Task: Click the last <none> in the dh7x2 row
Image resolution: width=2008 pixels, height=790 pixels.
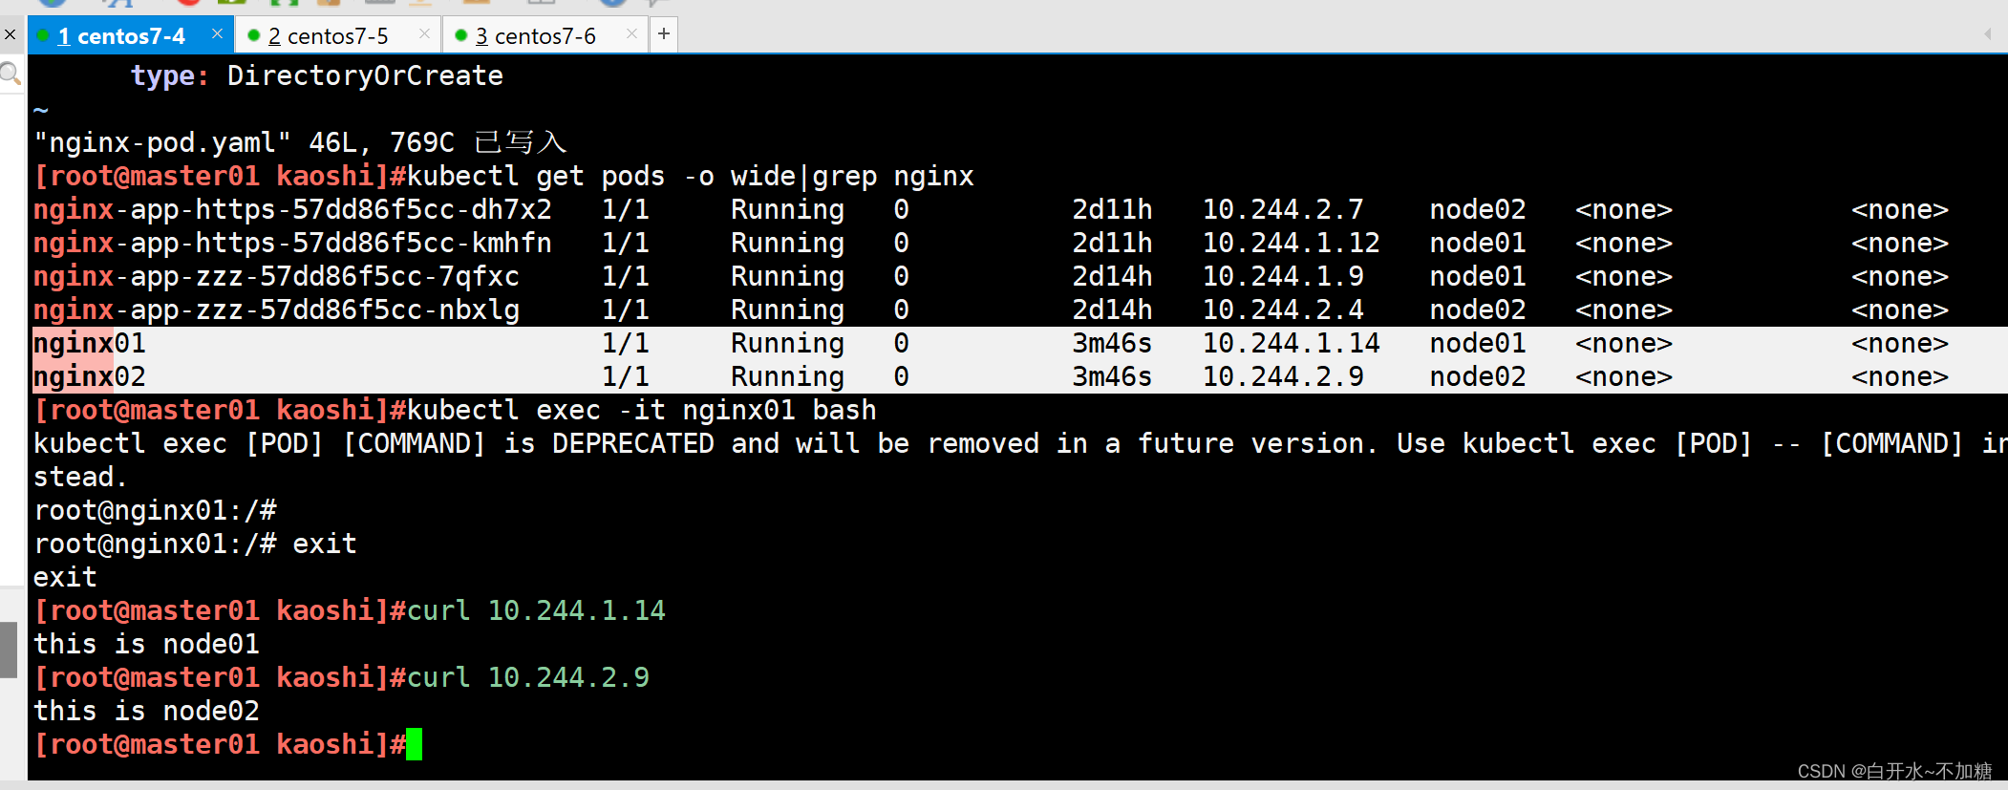Action: pyautogui.click(x=1900, y=209)
